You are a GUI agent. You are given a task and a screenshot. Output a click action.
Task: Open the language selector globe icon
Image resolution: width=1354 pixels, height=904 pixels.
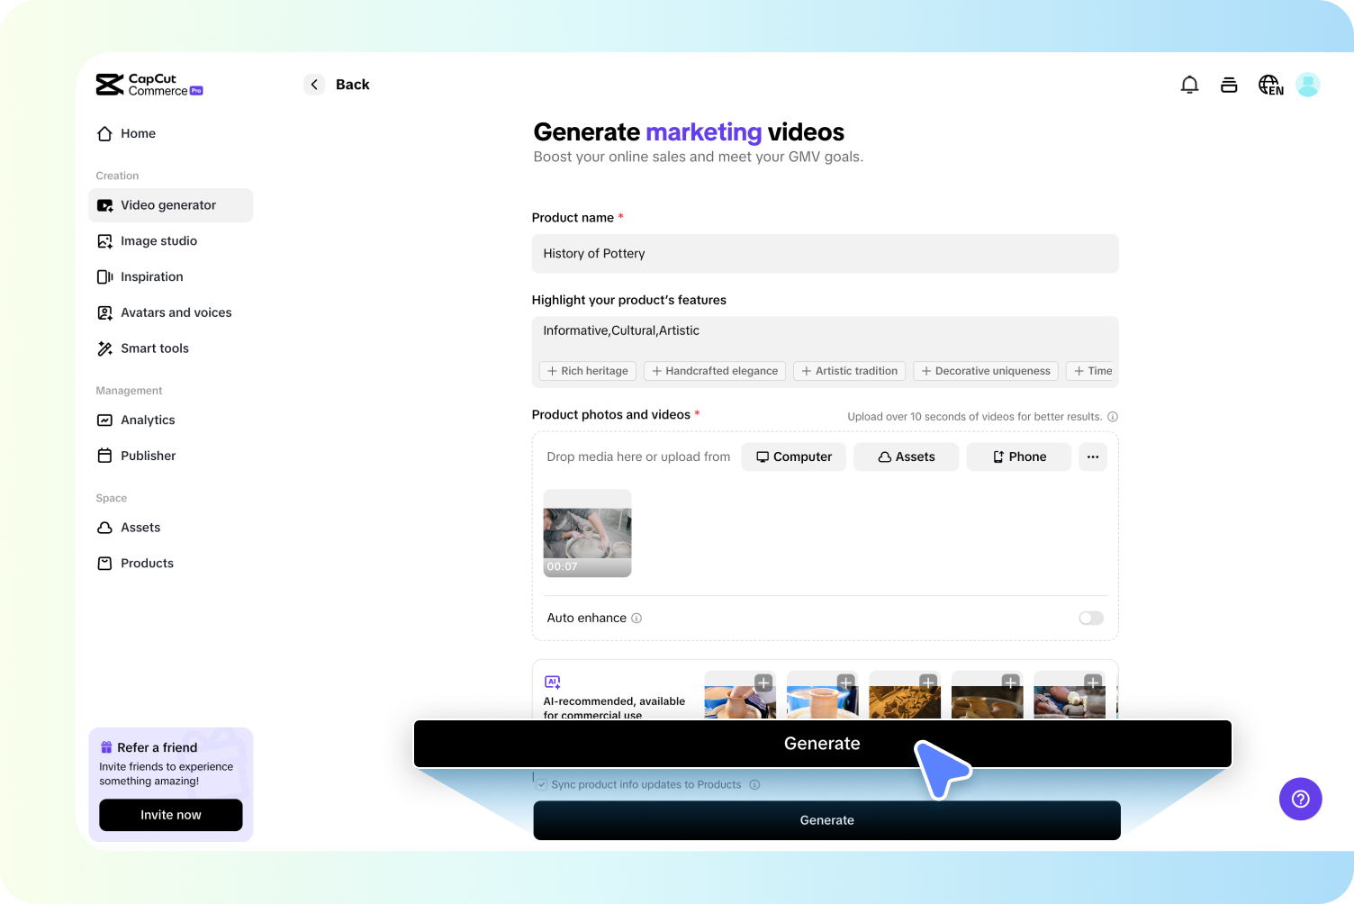point(1269,84)
